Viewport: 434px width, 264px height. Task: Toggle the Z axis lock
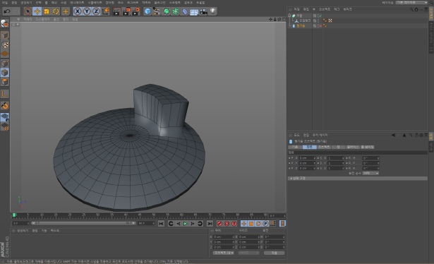point(96,11)
